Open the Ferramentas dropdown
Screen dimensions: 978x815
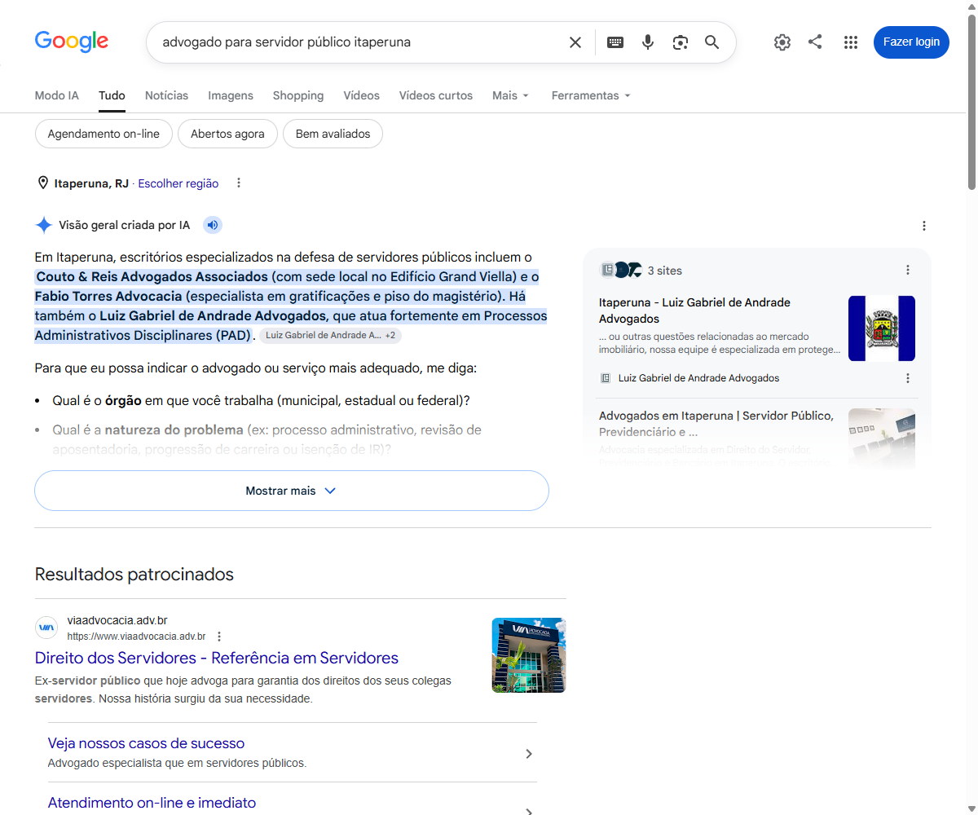[591, 95]
